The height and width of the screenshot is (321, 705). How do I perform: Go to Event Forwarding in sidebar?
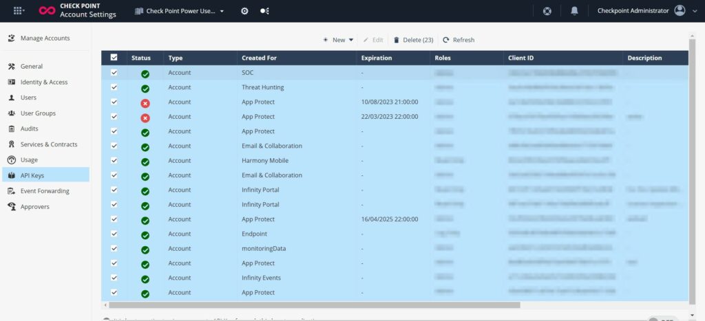pos(45,191)
